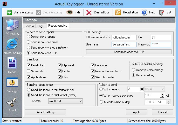Open Registration via the key icon
178x125 pixels.
[118, 12]
